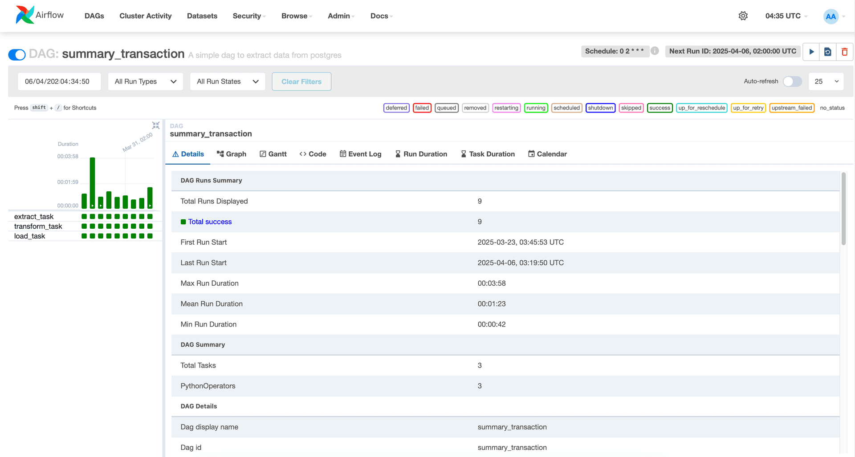
Task: Open the 04:35 UTC timezone dropdown
Action: click(785, 16)
